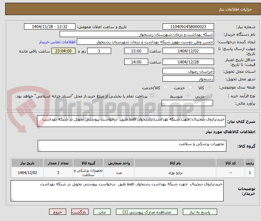Click the empty برآورد مالی field
The width and height of the screenshot is (261, 221).
click(187, 103)
